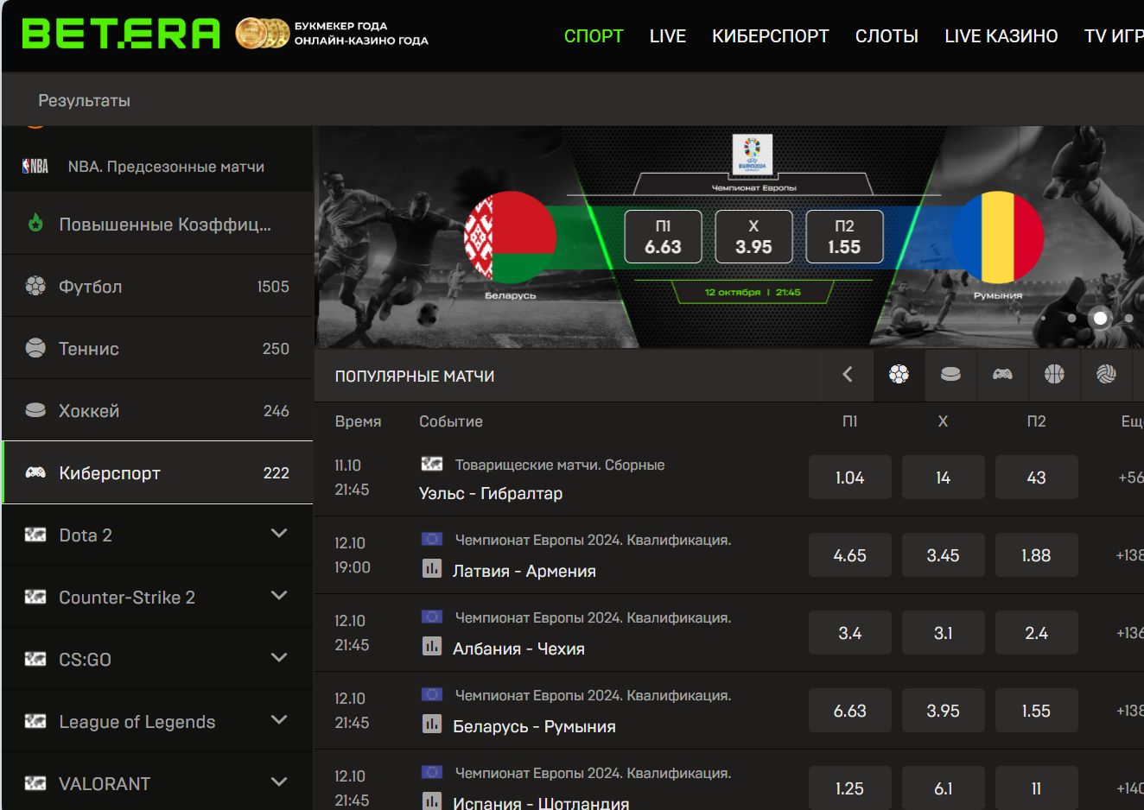1144x810 pixels.
Task: Select the basketball filter icon
Action: 1054,374
